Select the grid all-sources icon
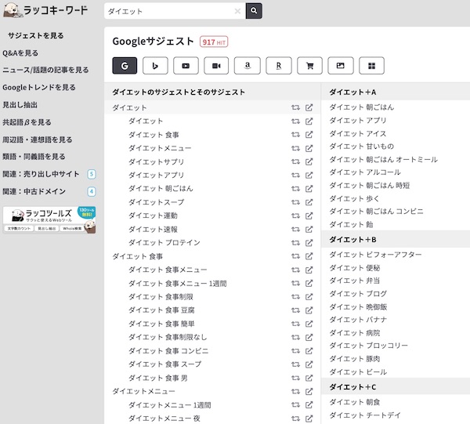Screen dimensions: 470x424 pyautogui.click(x=371, y=66)
